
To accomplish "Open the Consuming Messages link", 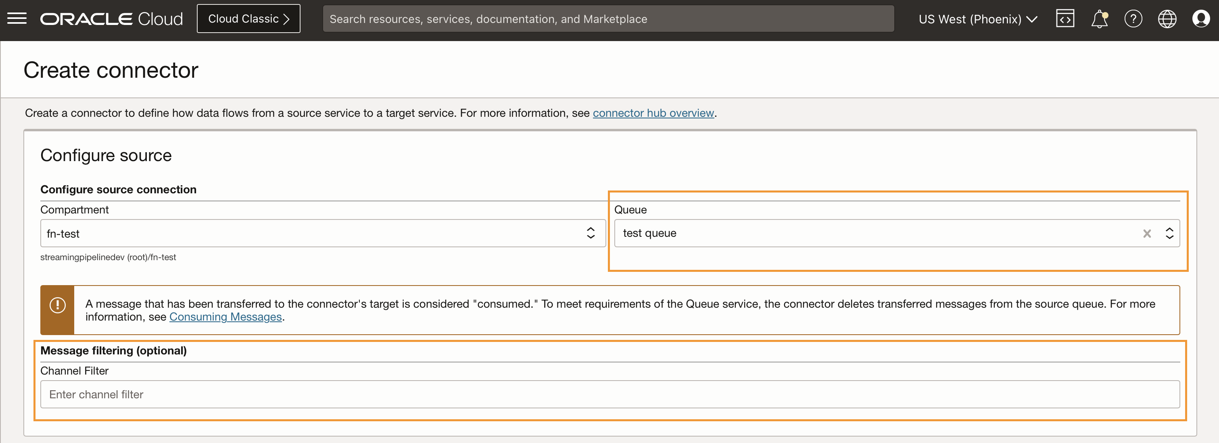I will [226, 317].
